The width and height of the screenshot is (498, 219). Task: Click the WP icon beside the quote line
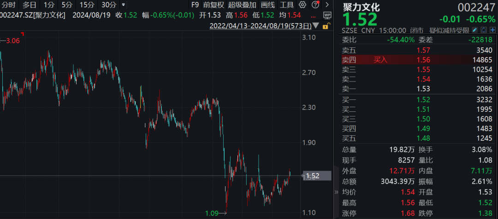click(x=327, y=15)
